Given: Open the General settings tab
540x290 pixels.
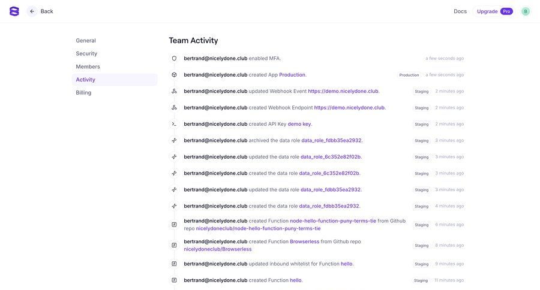Looking at the screenshot, I should (x=86, y=41).
